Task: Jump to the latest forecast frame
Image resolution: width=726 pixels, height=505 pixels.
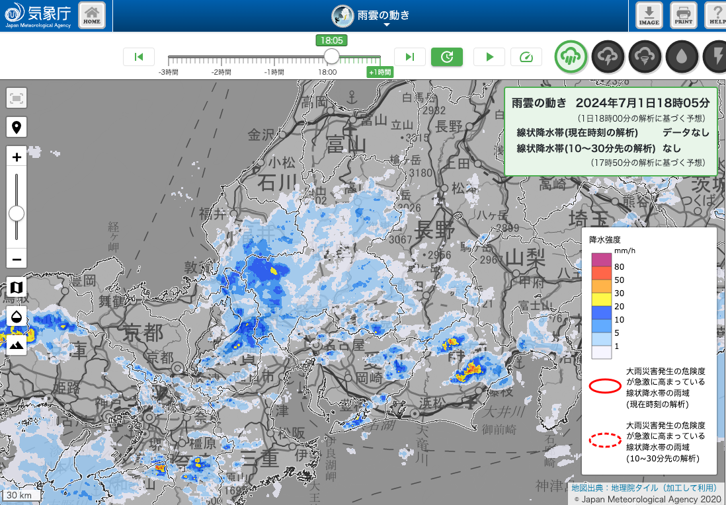Action: point(410,57)
